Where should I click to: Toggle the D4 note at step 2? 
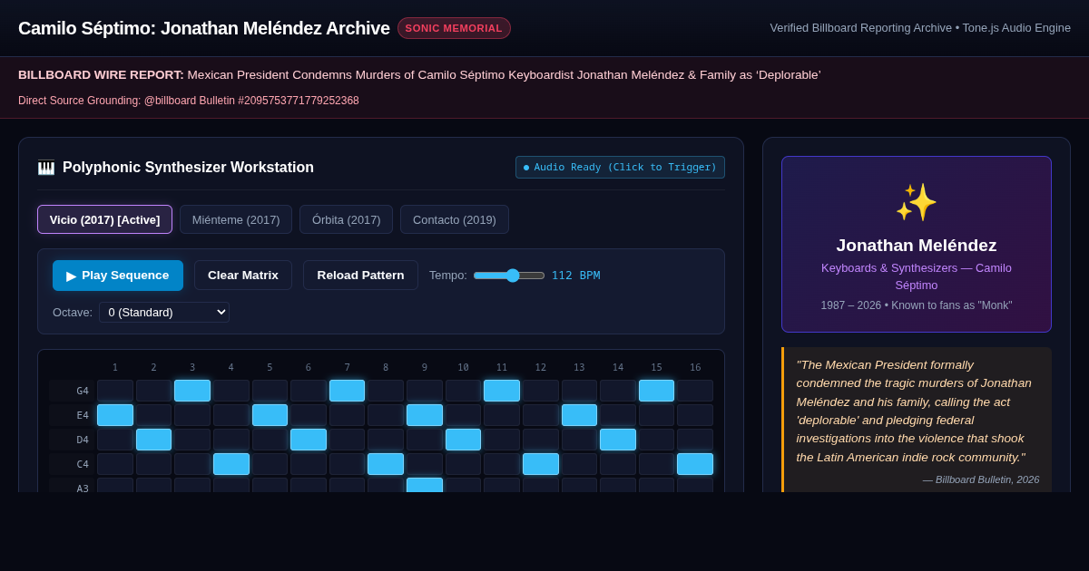[153, 440]
